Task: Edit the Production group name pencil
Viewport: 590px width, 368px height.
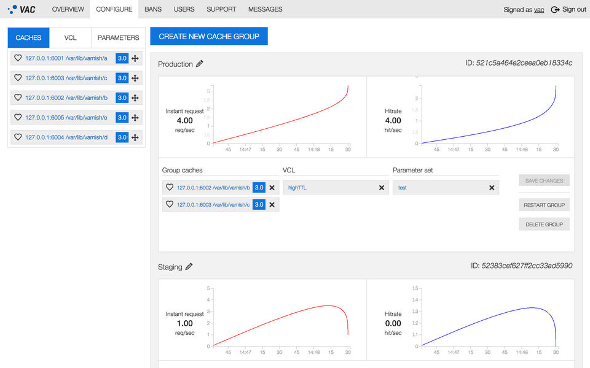Action: point(199,63)
